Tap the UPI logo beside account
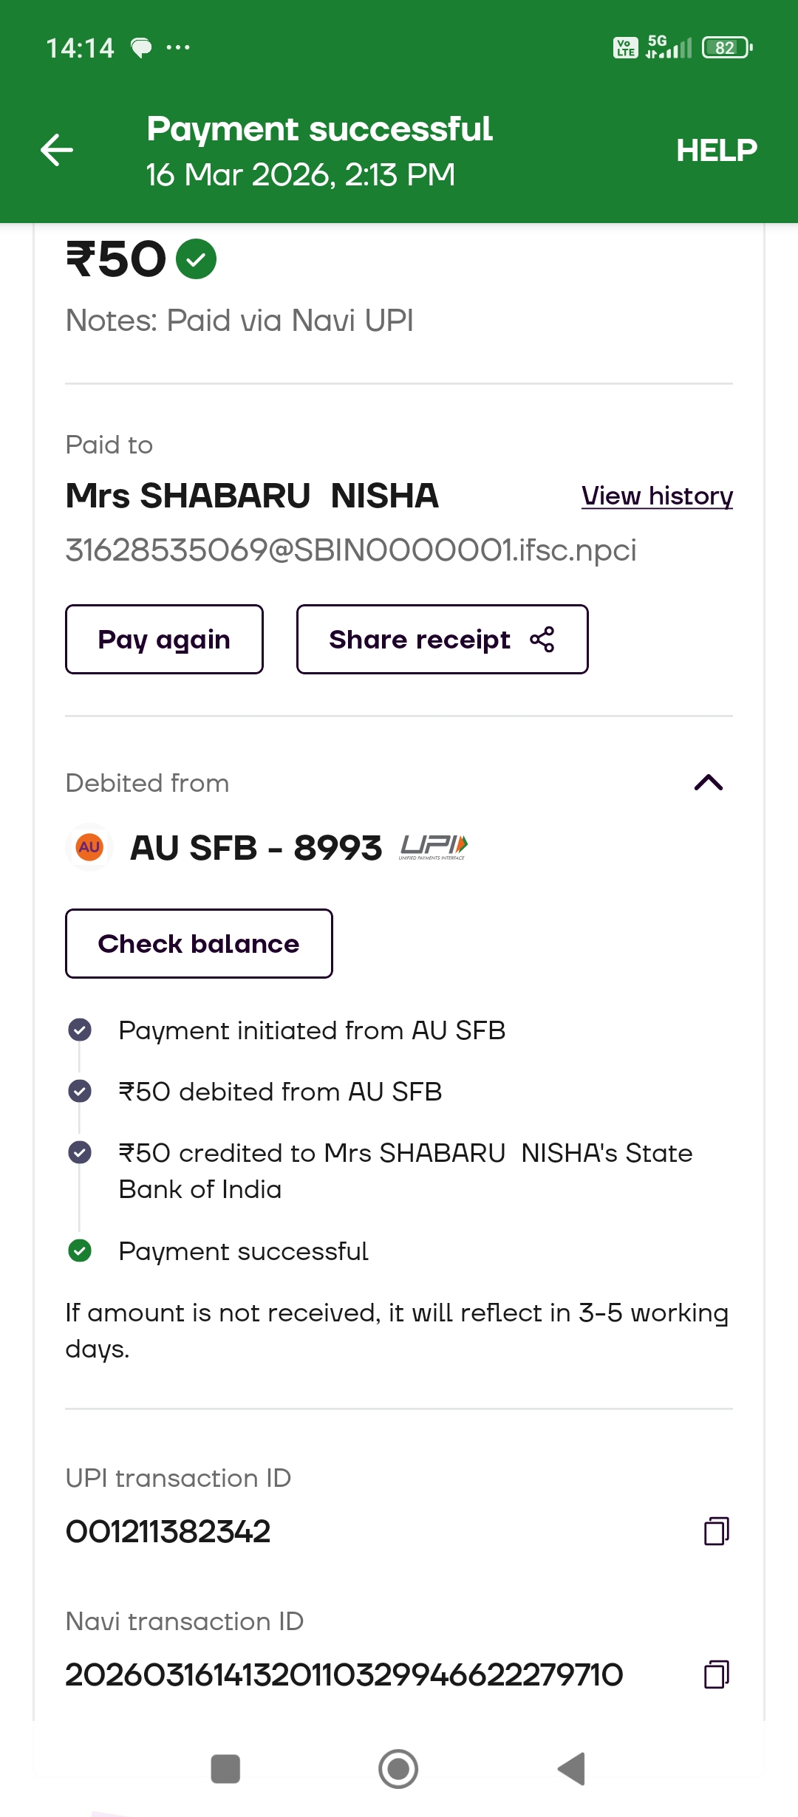This screenshot has height=1817, width=798. pyautogui.click(x=434, y=847)
